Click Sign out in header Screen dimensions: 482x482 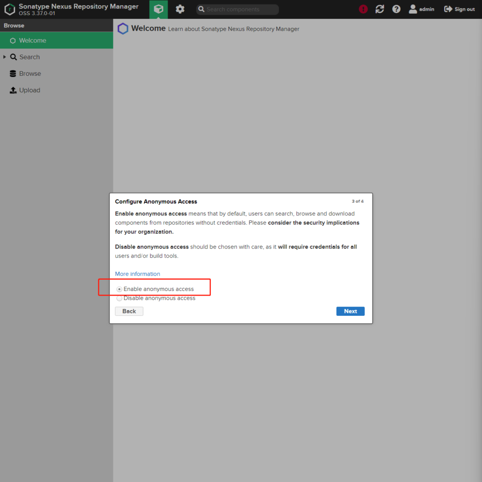(x=459, y=9)
